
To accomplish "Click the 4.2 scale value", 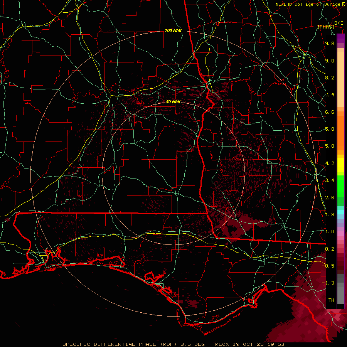I will tap(330, 163).
